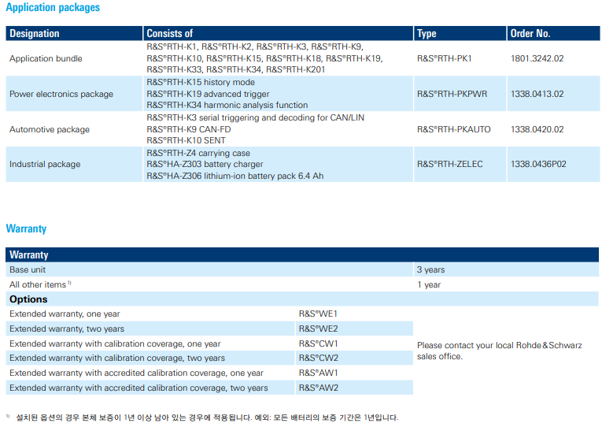Select the CAN/LIN serial triggering line
The image size is (602, 427).
pyautogui.click(x=255, y=117)
